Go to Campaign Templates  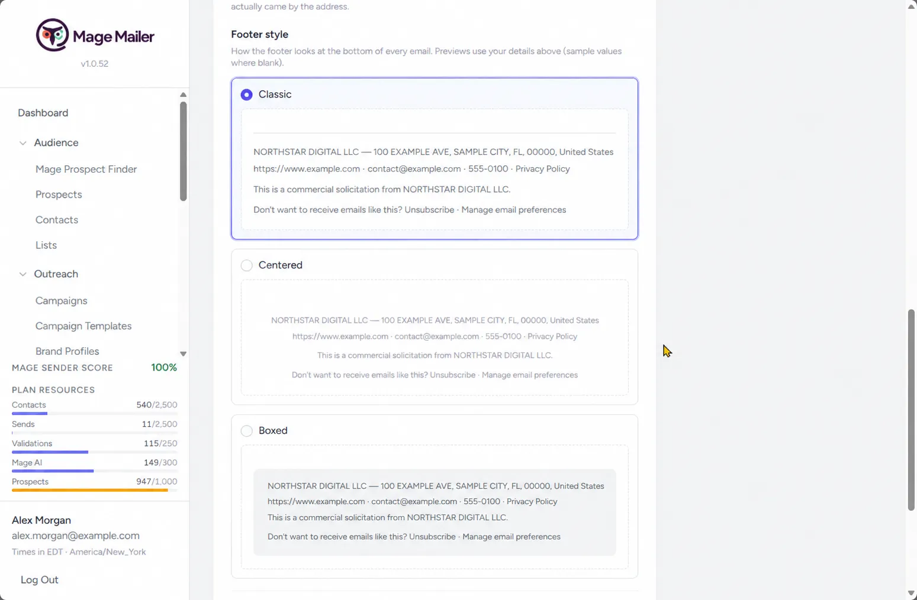(x=83, y=326)
